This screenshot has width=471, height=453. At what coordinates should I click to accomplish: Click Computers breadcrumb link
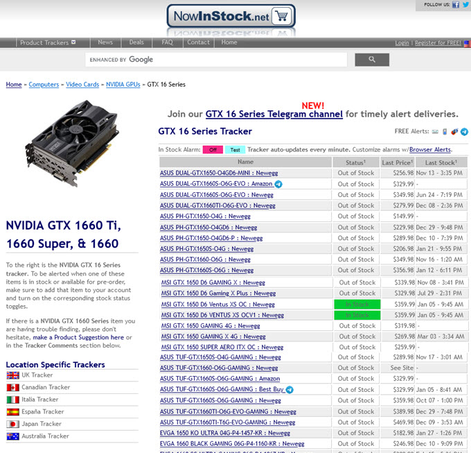[44, 85]
